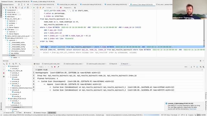Expand the 10.83.34.44 data source
The width and height of the screenshot is (207, 116).
click(x=4, y=12)
